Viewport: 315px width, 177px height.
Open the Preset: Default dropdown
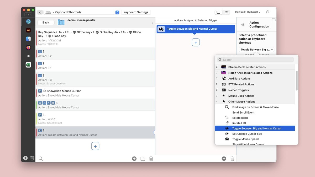248,12
